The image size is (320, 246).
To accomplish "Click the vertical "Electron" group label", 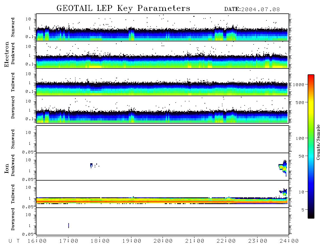I will 6,54.
